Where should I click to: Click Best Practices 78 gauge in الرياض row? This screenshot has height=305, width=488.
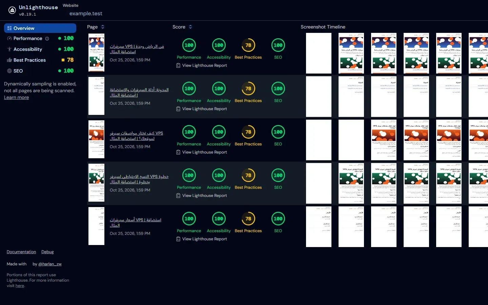pyautogui.click(x=248, y=45)
